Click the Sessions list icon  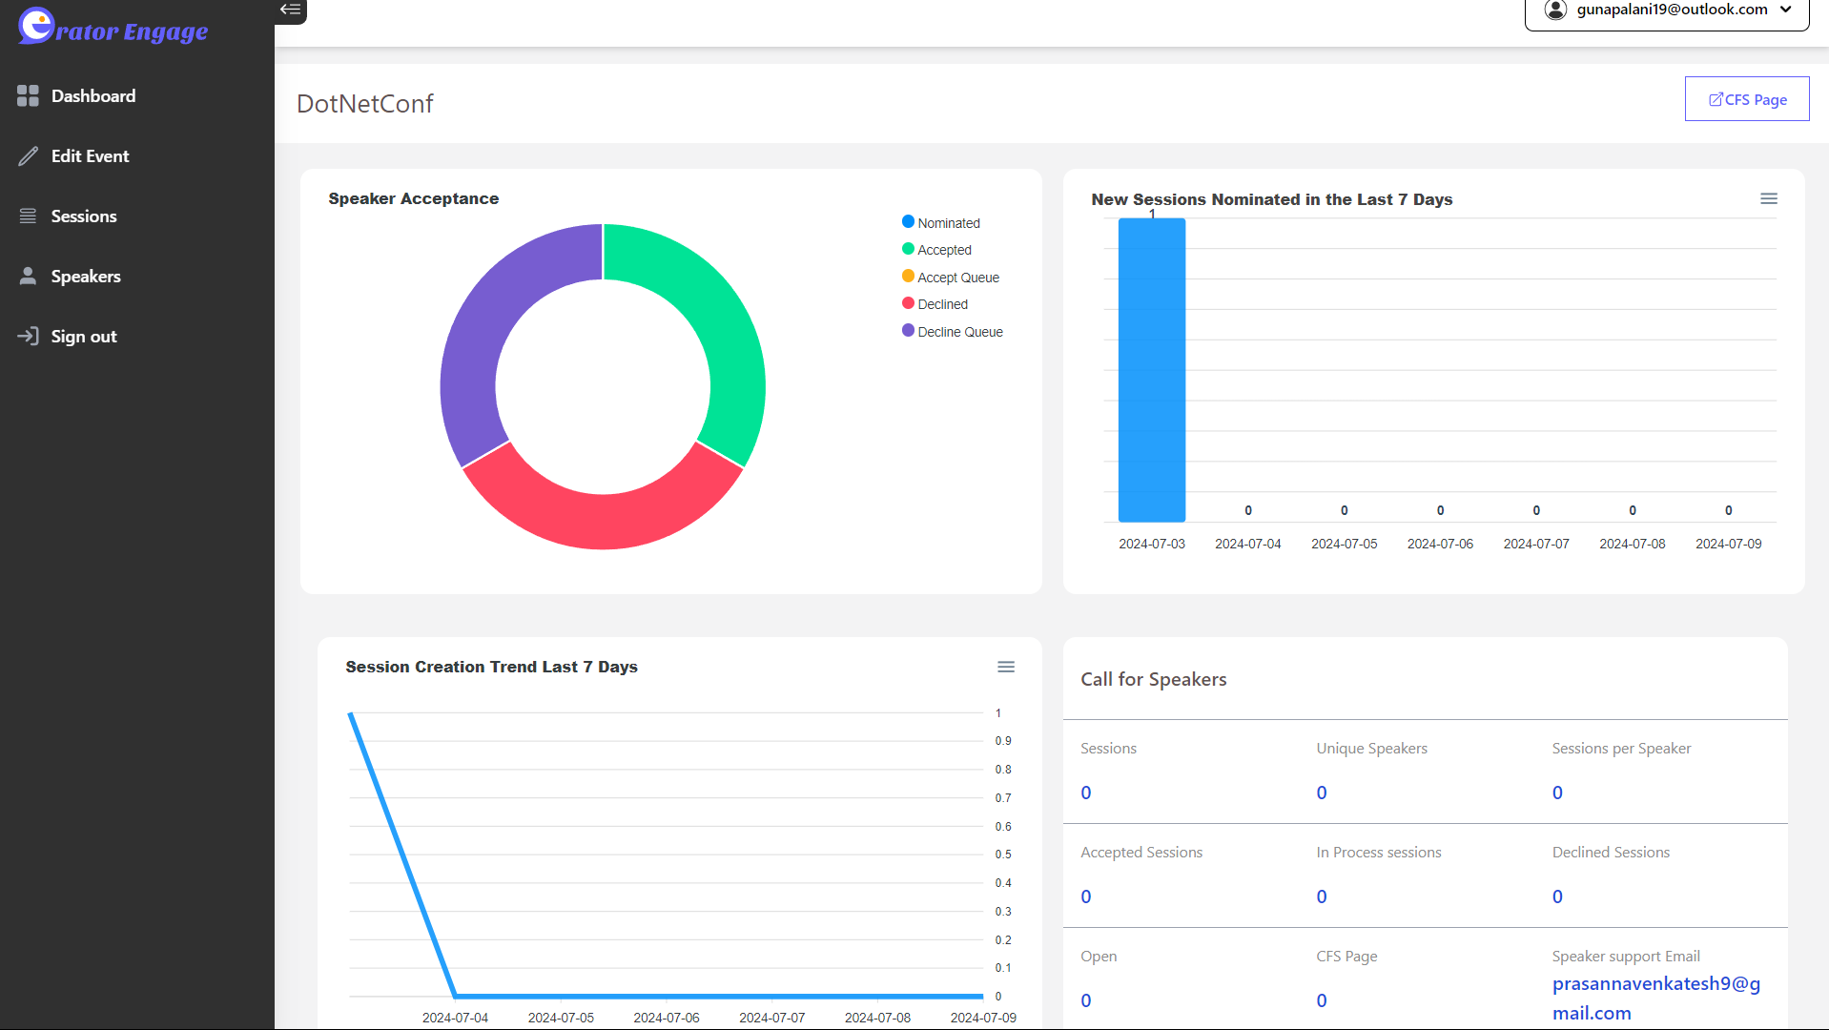(28, 216)
